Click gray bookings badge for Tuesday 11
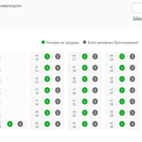The image size is (142, 142). click(58, 68)
